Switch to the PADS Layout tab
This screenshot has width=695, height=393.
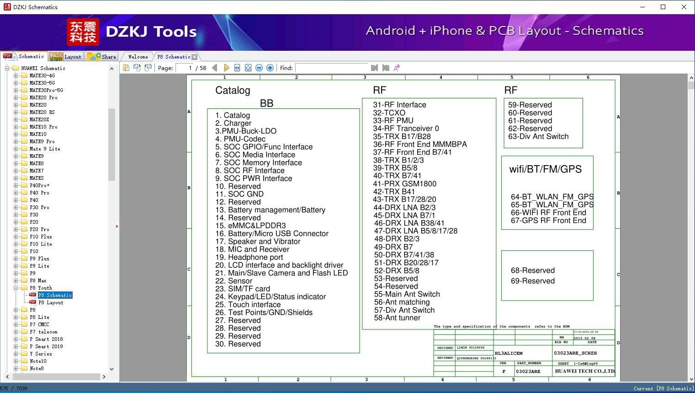pyautogui.click(x=65, y=56)
